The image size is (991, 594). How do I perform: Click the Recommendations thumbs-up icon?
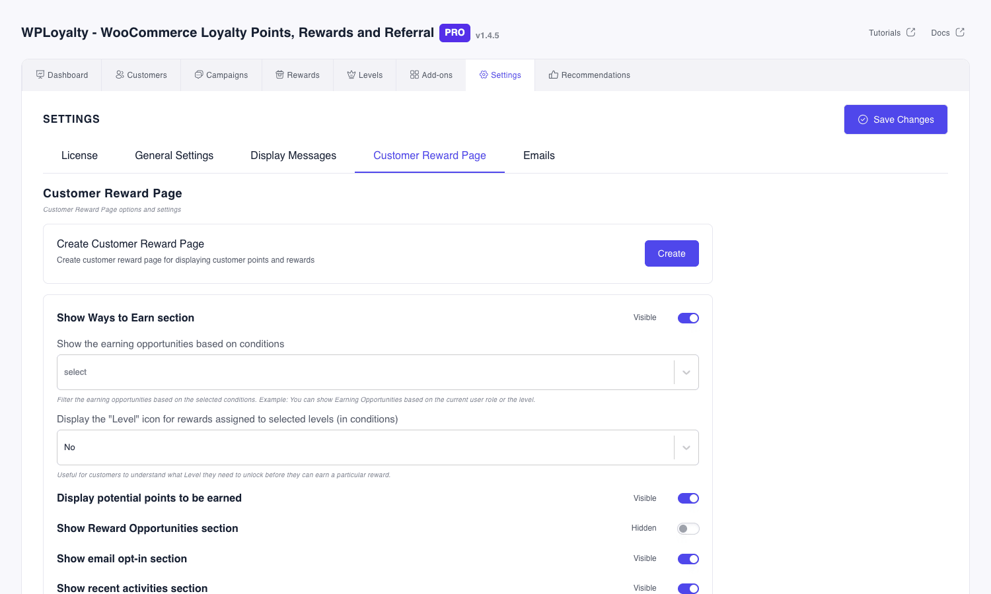click(554, 75)
